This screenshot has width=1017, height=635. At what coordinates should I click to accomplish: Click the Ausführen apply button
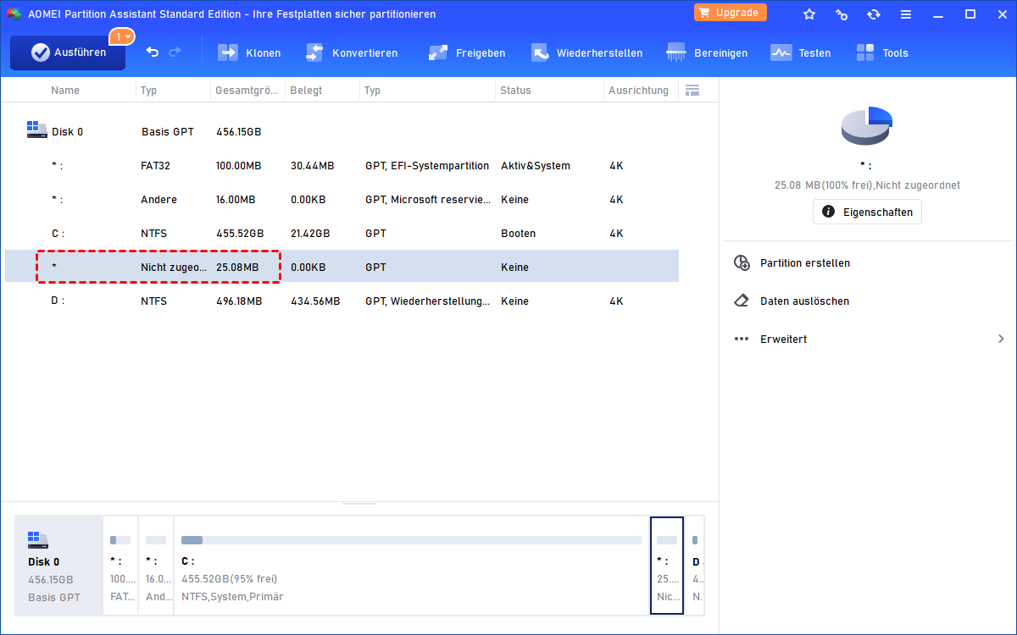(68, 52)
